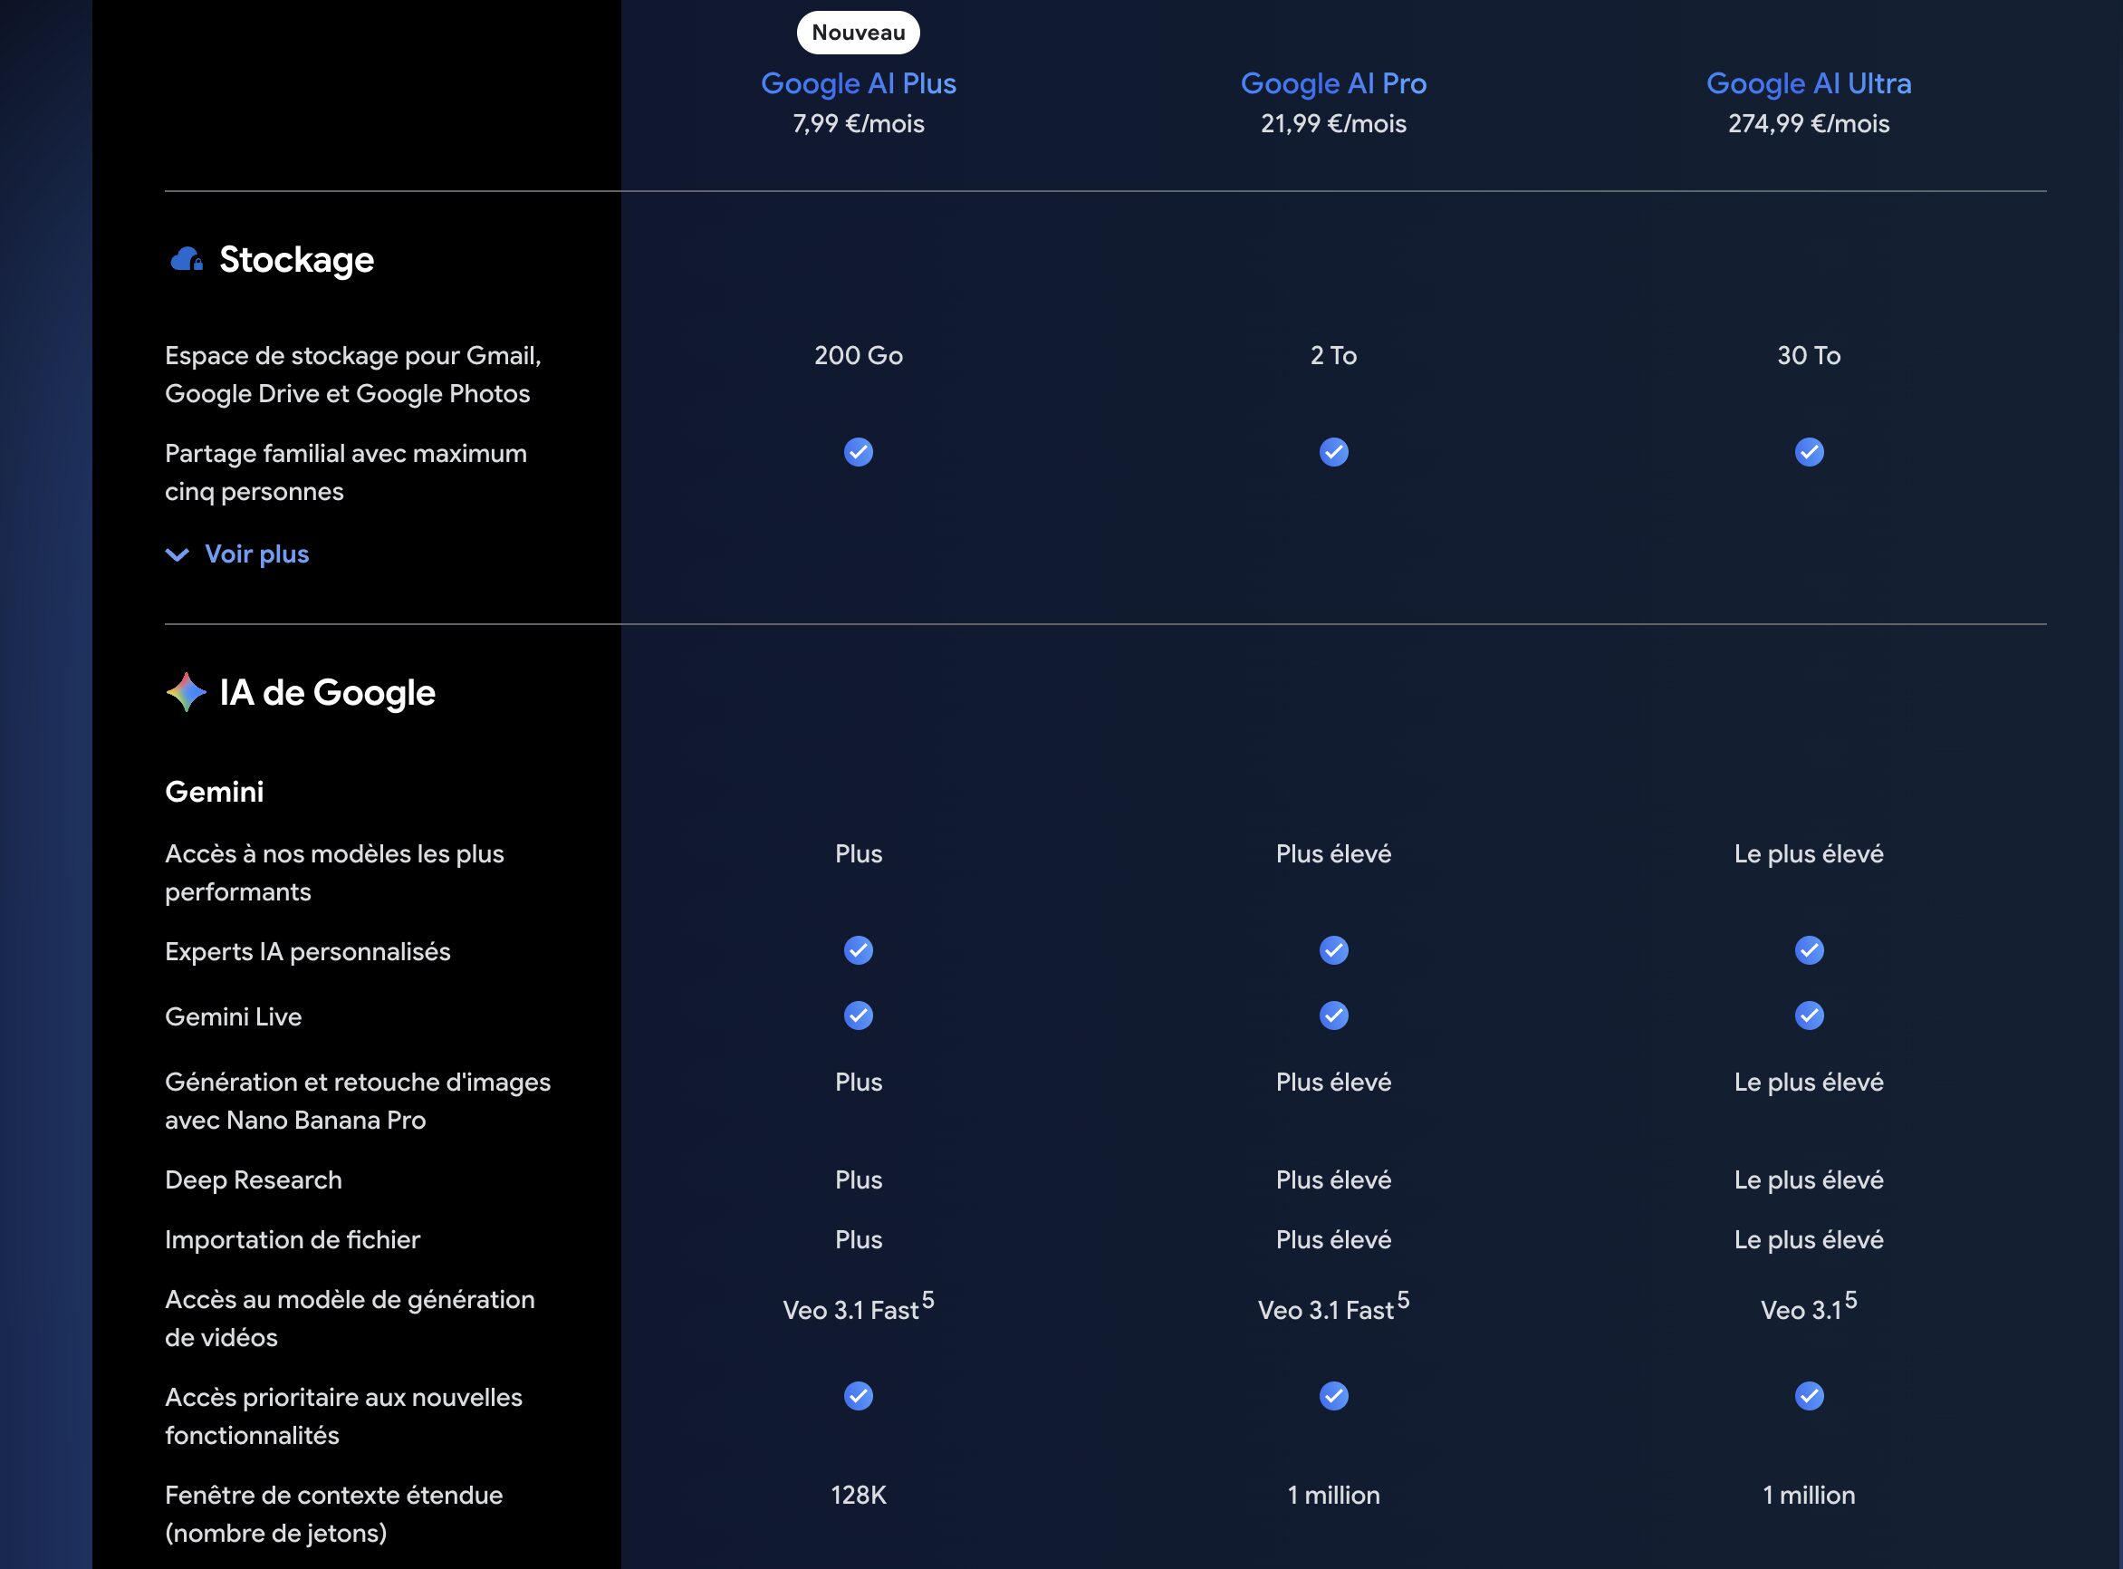The height and width of the screenshot is (1569, 2123).
Task: Click the Nouveau badge above Google AI Plus
Action: pyautogui.click(x=859, y=33)
